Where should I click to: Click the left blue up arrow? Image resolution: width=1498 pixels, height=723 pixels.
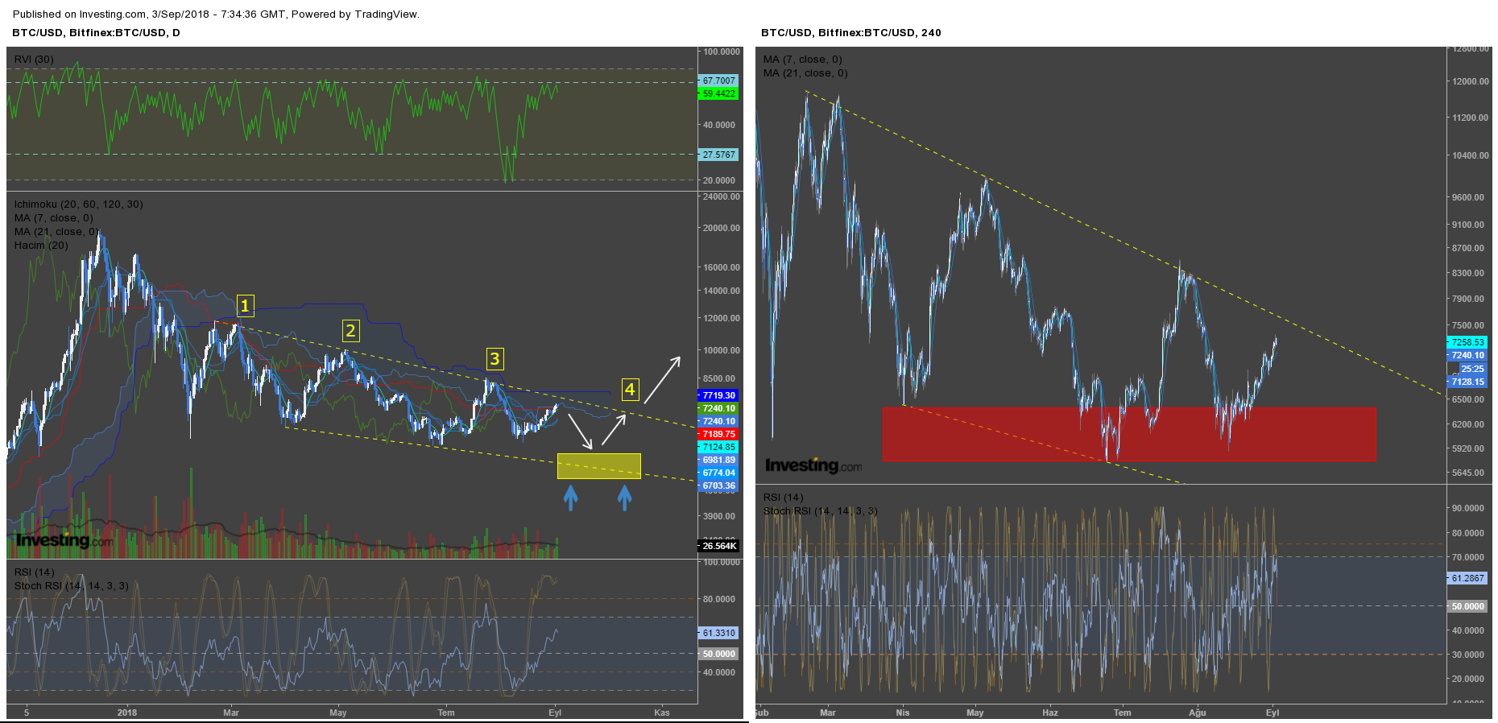(570, 498)
